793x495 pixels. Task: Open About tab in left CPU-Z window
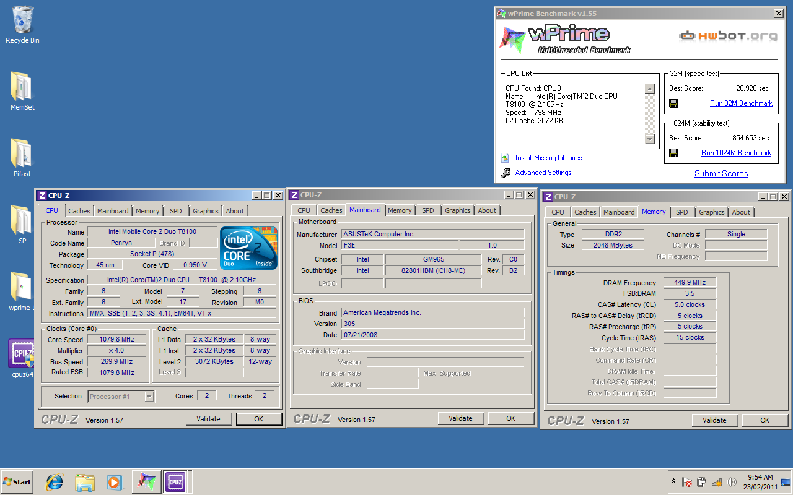tap(235, 211)
